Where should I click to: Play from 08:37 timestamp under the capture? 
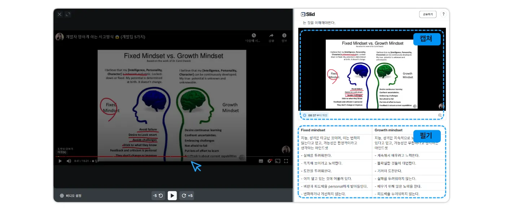[x=315, y=115]
